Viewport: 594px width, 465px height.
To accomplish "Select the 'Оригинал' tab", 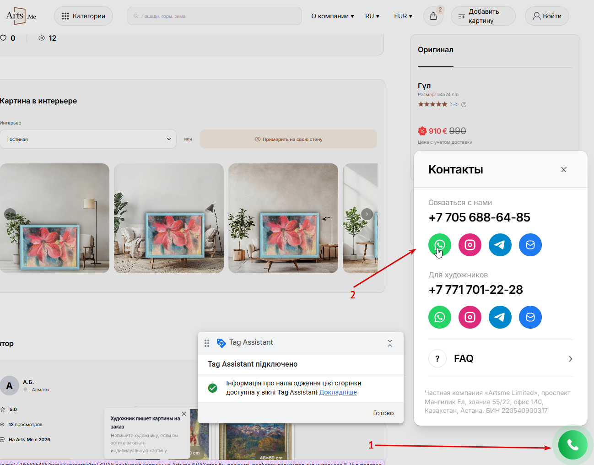I will point(436,50).
